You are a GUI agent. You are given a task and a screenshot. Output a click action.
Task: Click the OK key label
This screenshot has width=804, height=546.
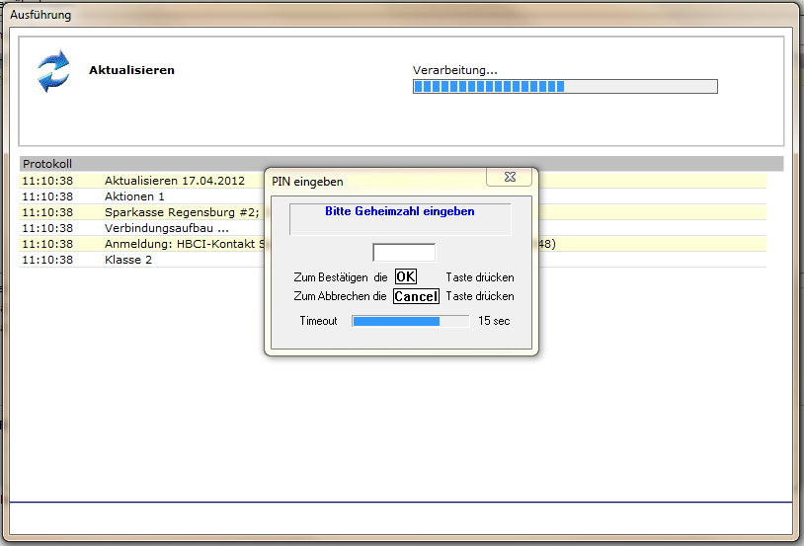coord(406,276)
